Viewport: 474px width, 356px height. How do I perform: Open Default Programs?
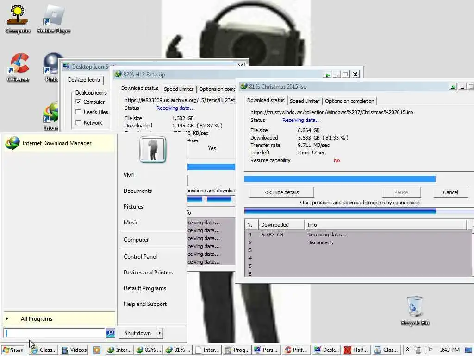(145, 288)
